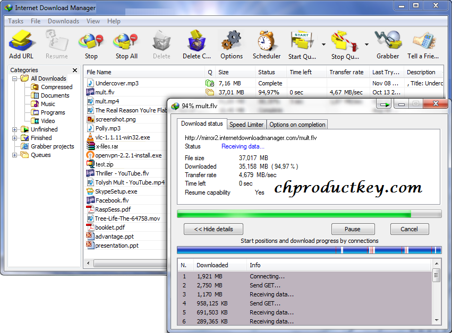Close the Categories panel with X
This screenshot has height=333, width=452.
click(75, 70)
